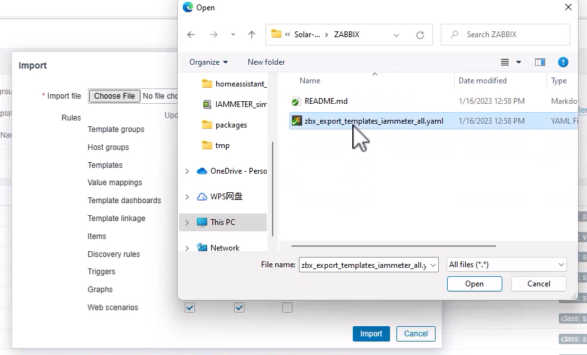The image size is (587, 355).
Task: Toggle the preview pane icon
Action: (540, 62)
